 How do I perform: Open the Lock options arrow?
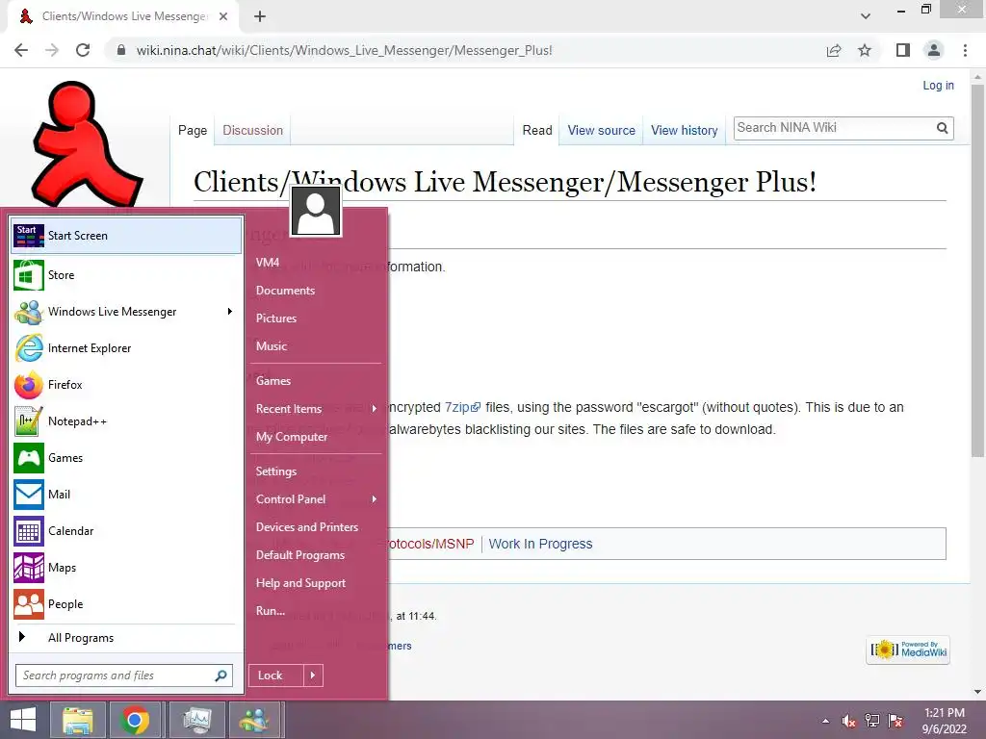click(x=313, y=675)
